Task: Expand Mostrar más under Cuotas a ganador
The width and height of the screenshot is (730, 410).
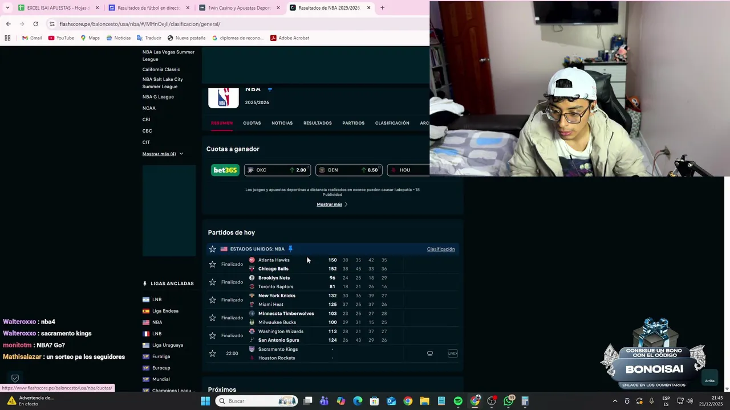Action: pyautogui.click(x=332, y=204)
